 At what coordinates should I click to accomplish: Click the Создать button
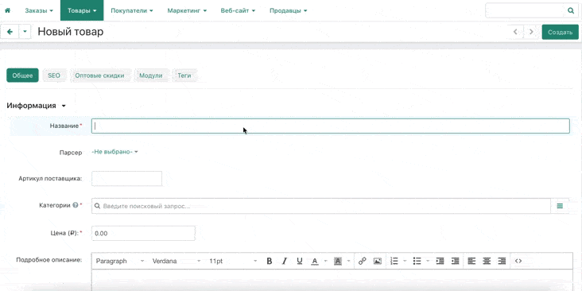(560, 33)
